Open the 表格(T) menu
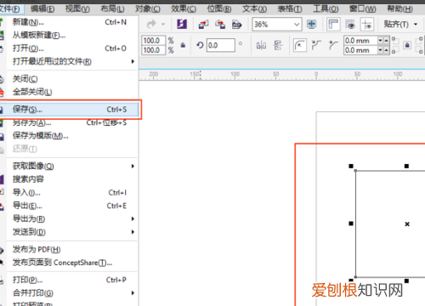425x306 pixels. [290, 9]
